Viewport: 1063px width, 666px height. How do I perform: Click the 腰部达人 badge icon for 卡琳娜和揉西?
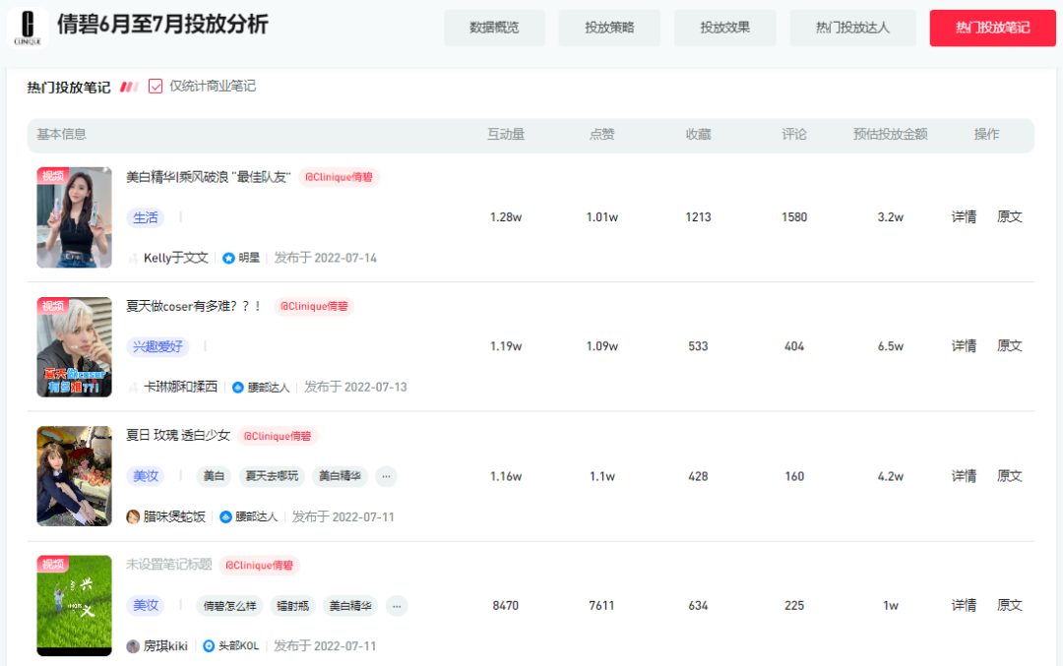coord(238,388)
